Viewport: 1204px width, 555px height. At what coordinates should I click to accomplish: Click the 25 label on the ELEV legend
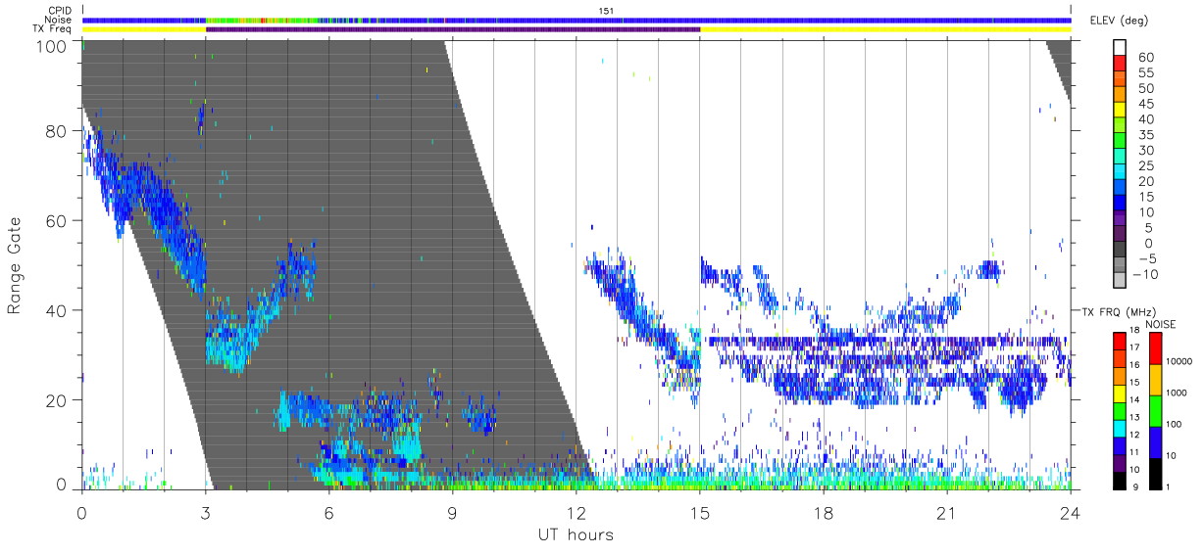point(1146,165)
